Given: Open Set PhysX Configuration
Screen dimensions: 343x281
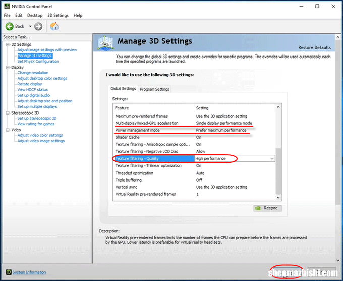Looking at the screenshot, I should 38,61.
